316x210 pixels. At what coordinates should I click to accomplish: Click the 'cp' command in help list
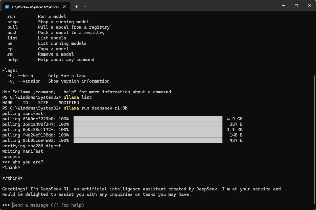[x=10, y=49]
